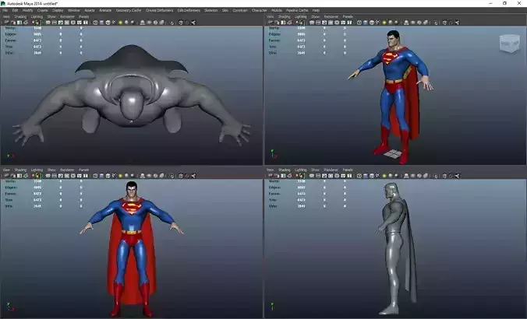The width and height of the screenshot is (527, 319).
Task: Open the Window menu
Action: (x=74, y=10)
